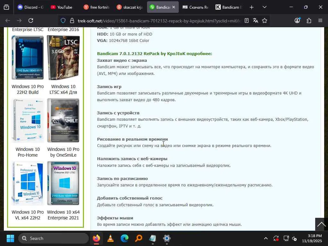The width and height of the screenshot is (328, 246).
Task: Close the active Bandicam tab
Action: (x=173, y=7)
